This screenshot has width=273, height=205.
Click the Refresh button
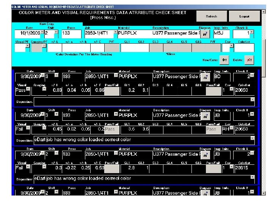212,16
